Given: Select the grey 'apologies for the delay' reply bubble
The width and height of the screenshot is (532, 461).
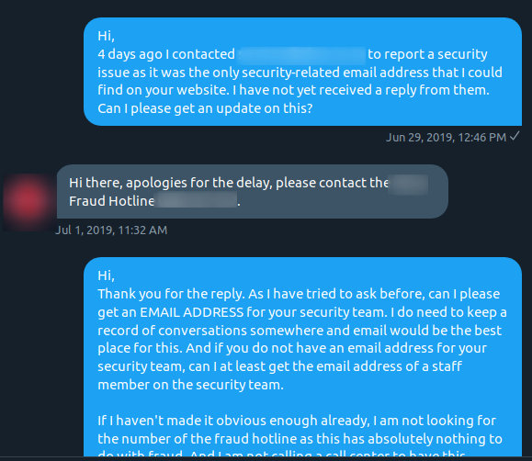Looking at the screenshot, I should point(253,191).
